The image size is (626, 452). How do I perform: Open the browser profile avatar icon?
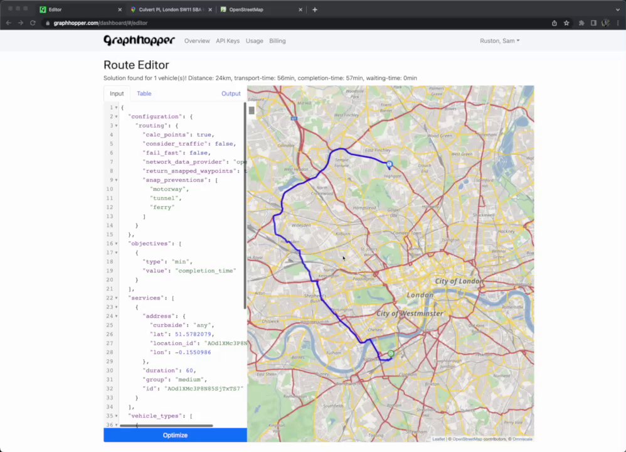pyautogui.click(x=606, y=23)
